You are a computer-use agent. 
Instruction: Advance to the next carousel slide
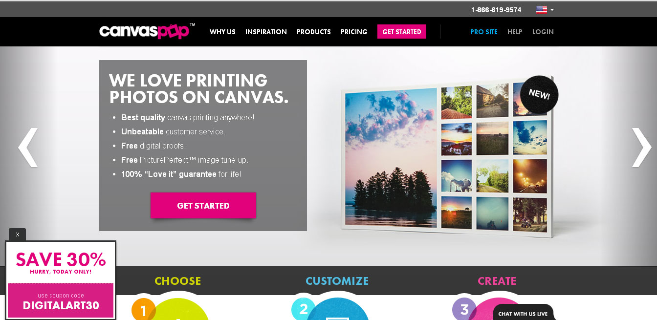[x=641, y=148]
